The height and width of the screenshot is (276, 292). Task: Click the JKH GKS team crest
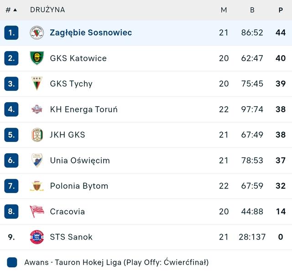[x=37, y=135]
